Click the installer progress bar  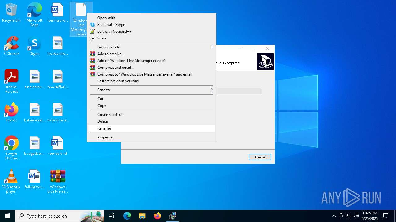click(x=239, y=91)
